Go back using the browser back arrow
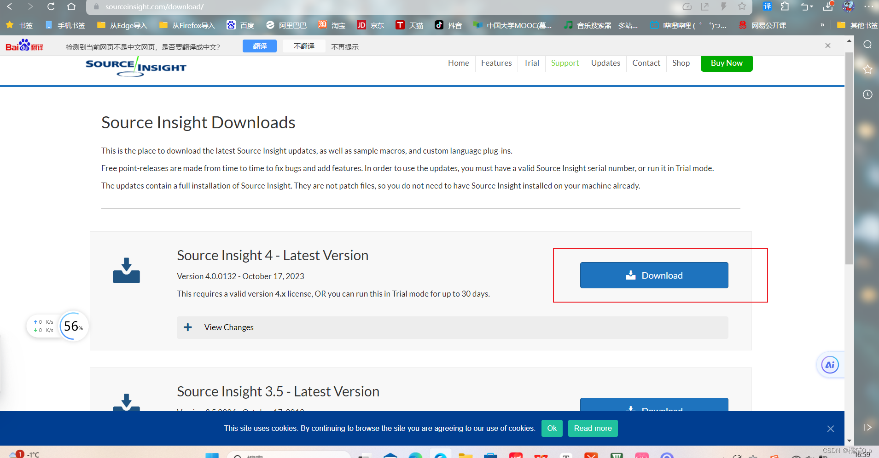This screenshot has height=458, width=879. (10, 6)
